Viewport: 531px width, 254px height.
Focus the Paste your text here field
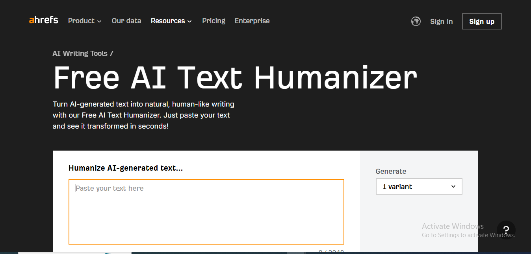pyautogui.click(x=206, y=212)
